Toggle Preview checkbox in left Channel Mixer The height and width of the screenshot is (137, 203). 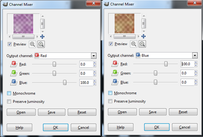[x=10, y=44]
